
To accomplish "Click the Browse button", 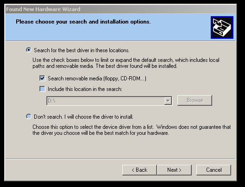I will point(195,100).
